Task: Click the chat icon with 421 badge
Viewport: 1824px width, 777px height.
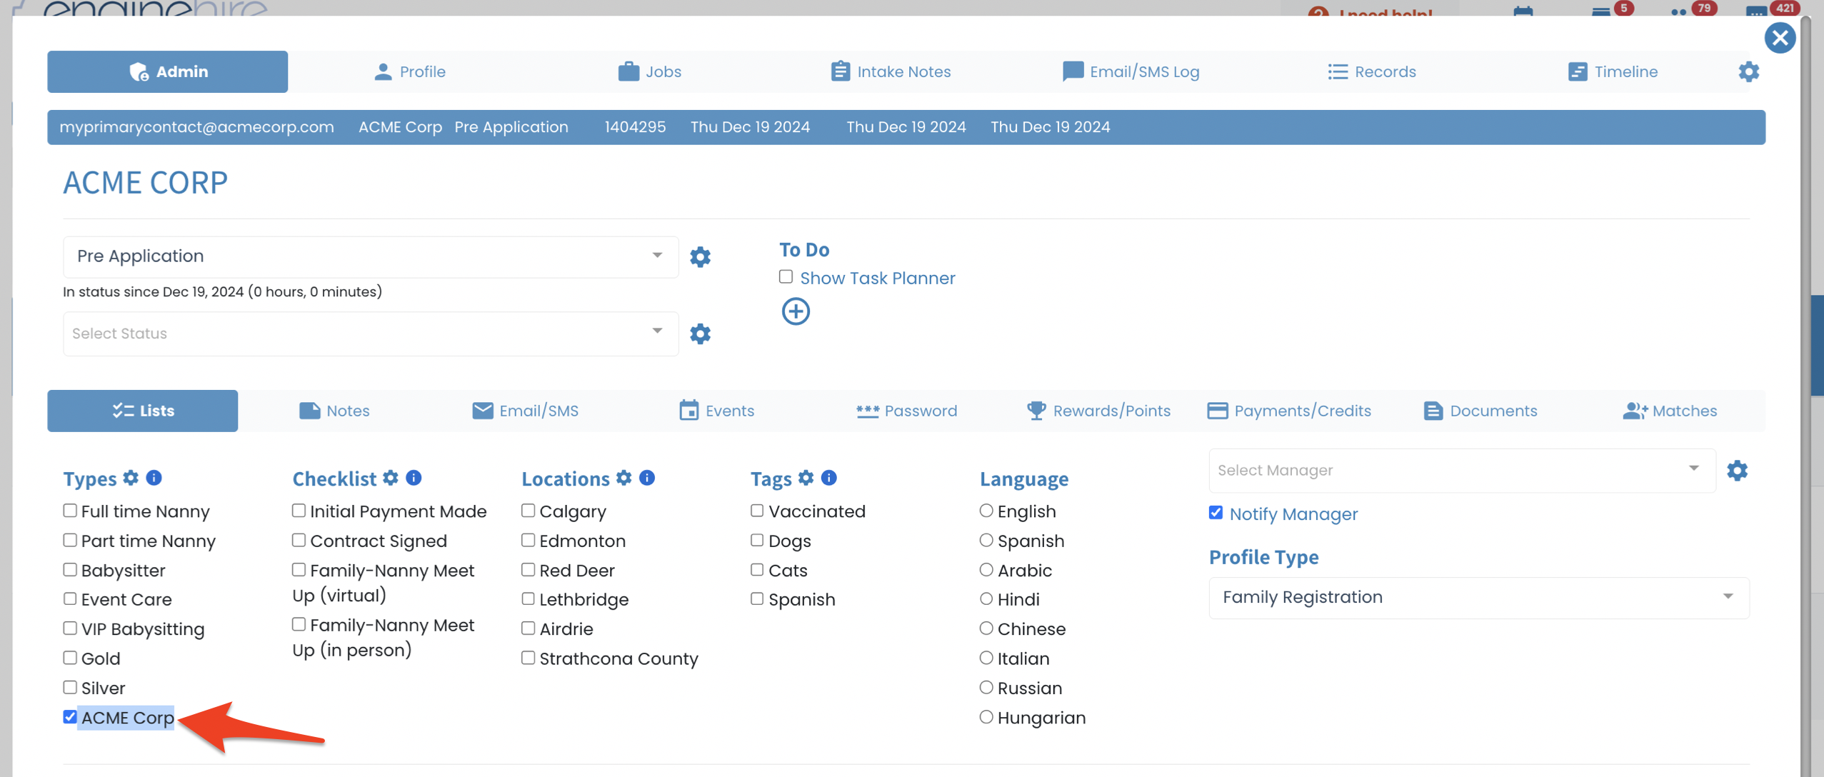Action: [x=1756, y=11]
